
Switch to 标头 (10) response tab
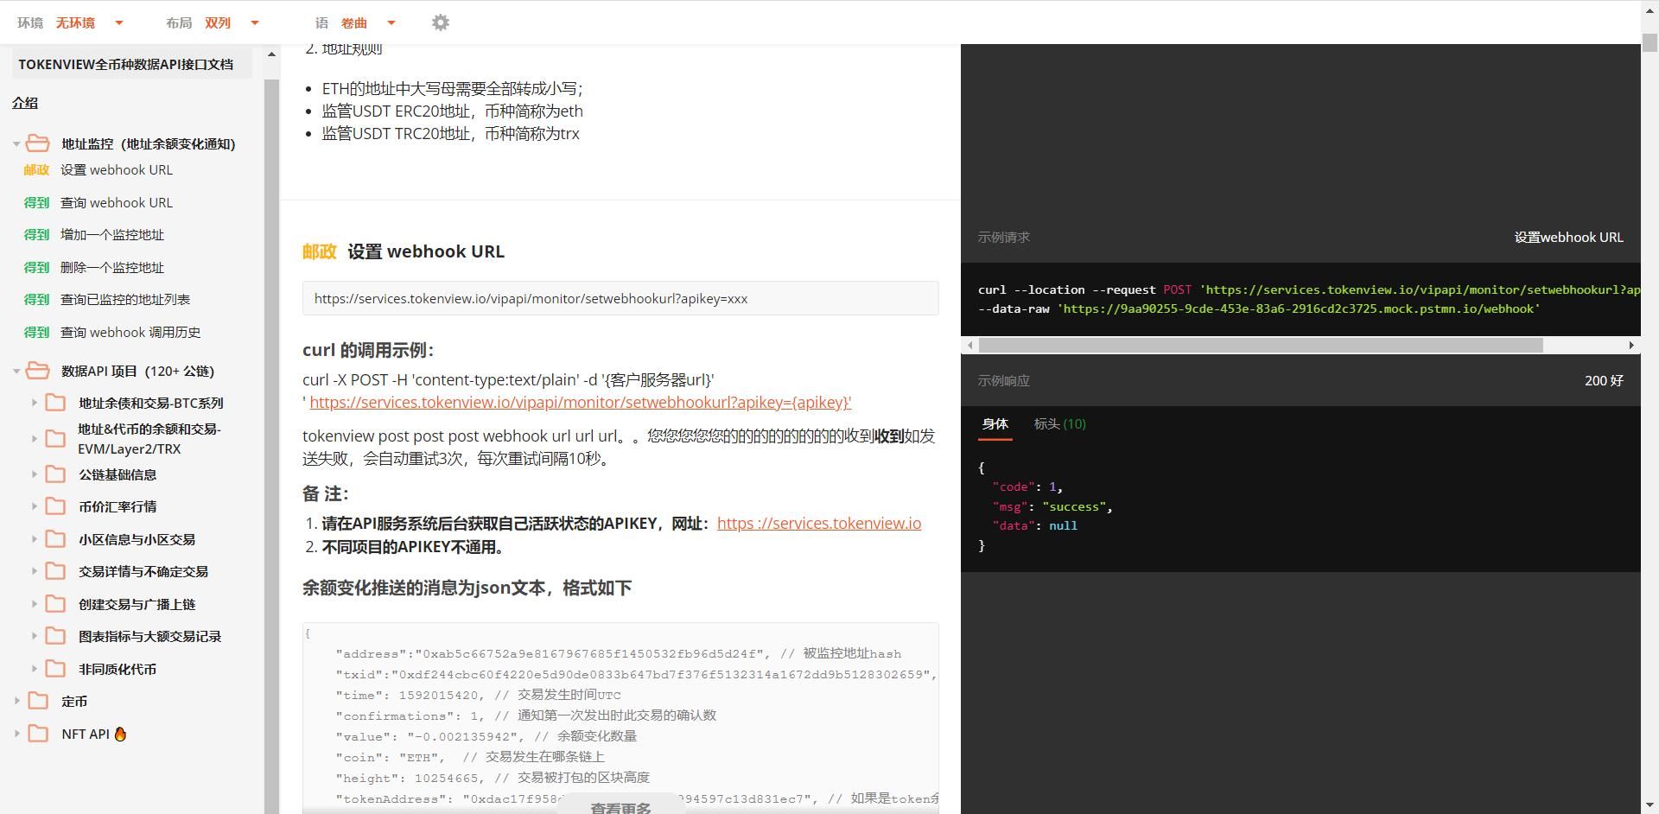(x=1060, y=423)
